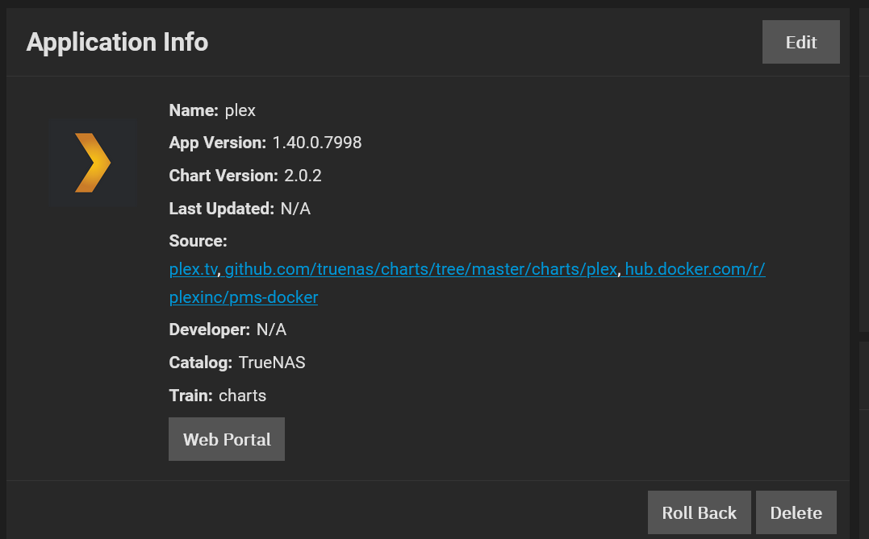Open the github.com/truenas/charts plex link
The height and width of the screenshot is (539, 869).
[420, 269]
